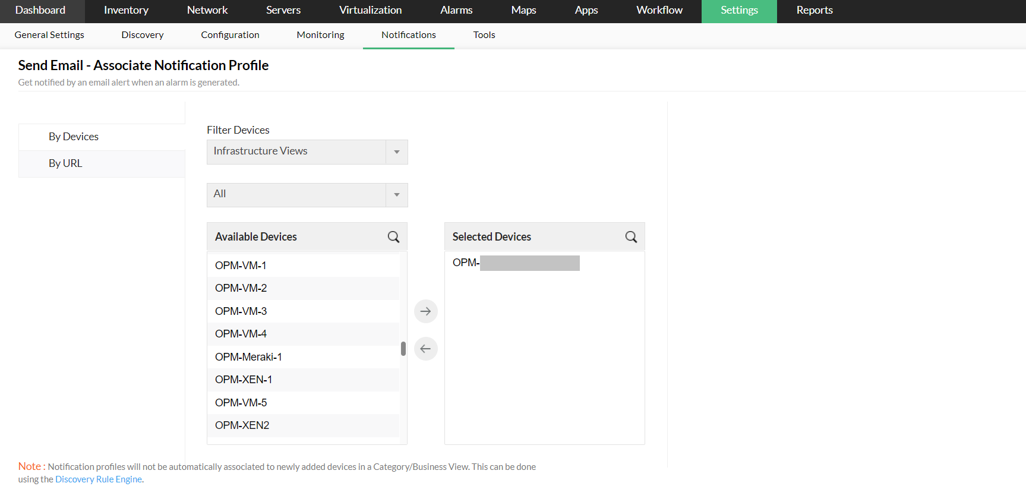Viewport: 1026px width, 502px height.
Task: Select OPM-Meraki-1 from the device list
Action: [248, 357]
